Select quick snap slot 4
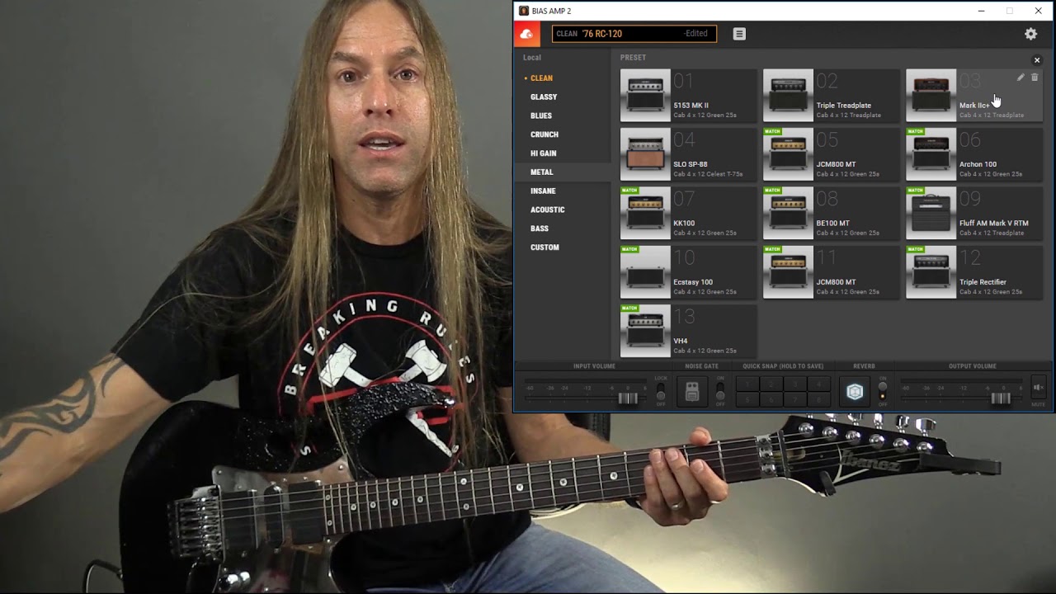 (819, 384)
